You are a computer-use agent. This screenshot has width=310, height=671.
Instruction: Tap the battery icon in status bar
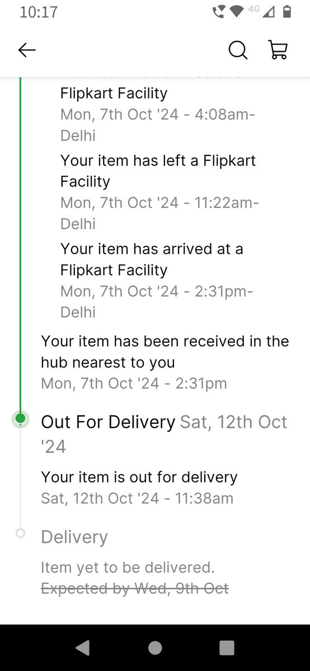pyautogui.click(x=287, y=12)
